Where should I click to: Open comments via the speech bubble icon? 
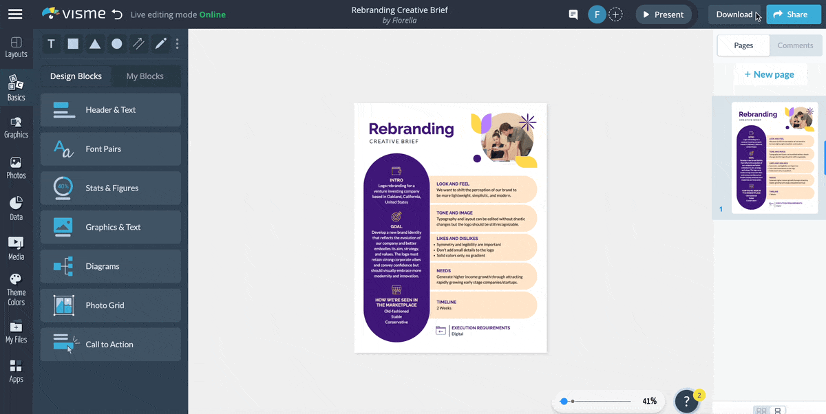(573, 14)
